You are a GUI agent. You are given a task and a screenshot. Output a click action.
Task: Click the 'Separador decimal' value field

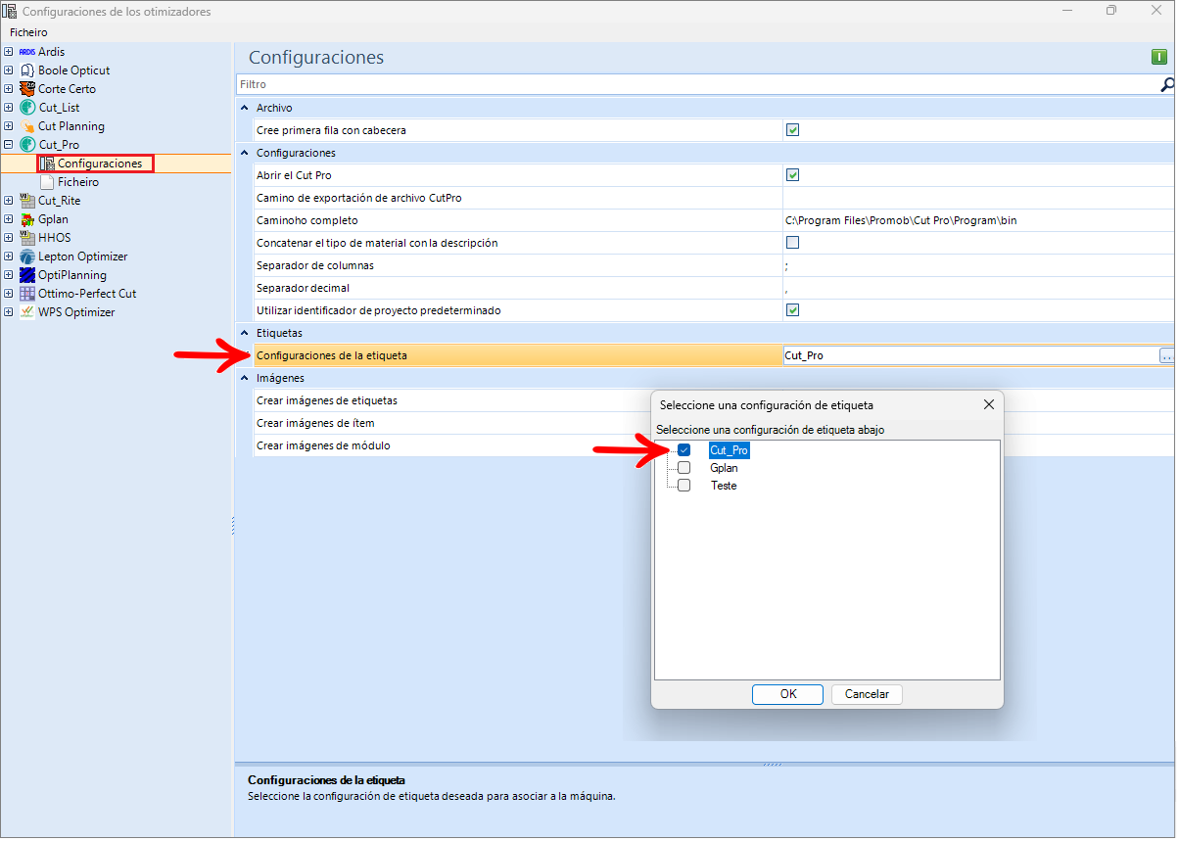(x=978, y=288)
